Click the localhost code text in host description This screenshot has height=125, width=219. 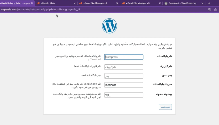pos(90,84)
